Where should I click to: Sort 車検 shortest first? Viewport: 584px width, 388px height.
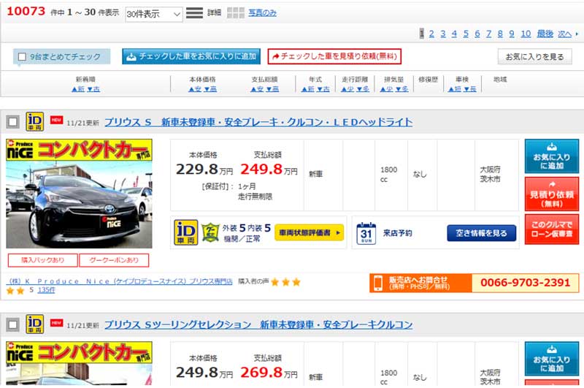455,89
